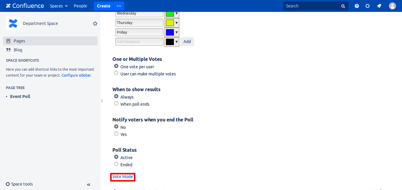The width and height of the screenshot is (402, 190).
Task: Select 'User can make multiple votes'
Action: tap(116, 73)
